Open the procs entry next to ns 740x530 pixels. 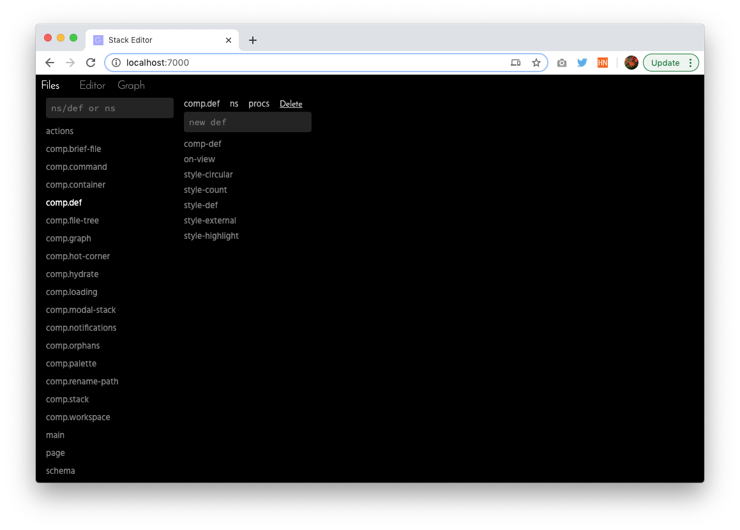click(x=259, y=104)
